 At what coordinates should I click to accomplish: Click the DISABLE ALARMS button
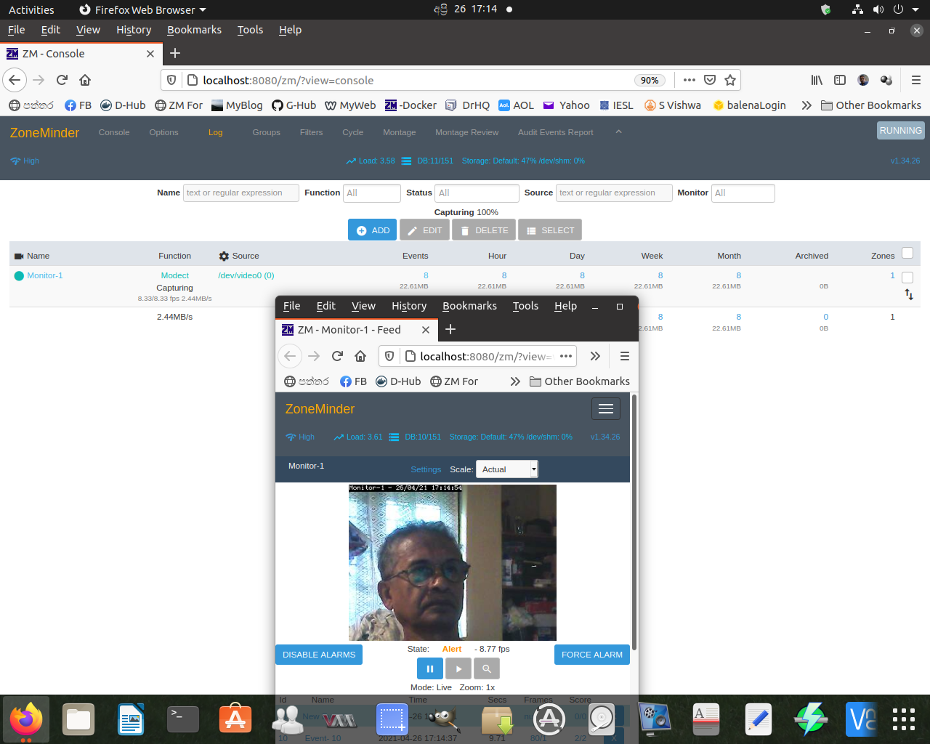coord(319,655)
